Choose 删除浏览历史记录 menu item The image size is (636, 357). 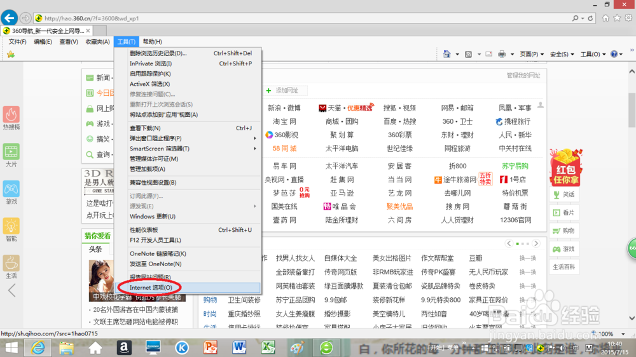(188, 53)
